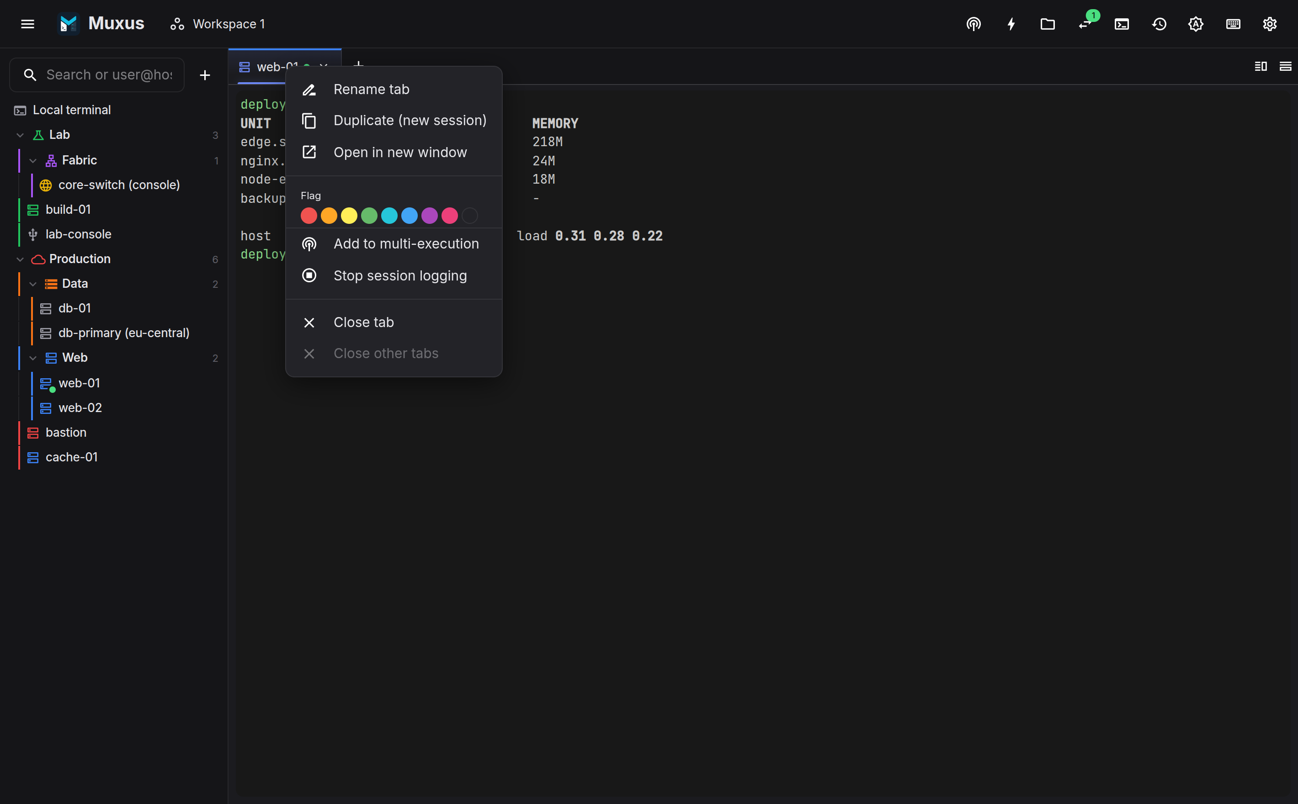Click the MEMORY column header in terminal
Viewport: 1298px width, 804px height.
tap(555, 123)
